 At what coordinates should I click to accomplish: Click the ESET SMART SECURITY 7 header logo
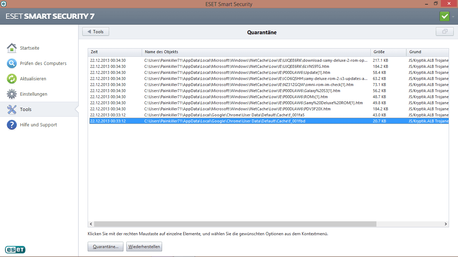50,16
